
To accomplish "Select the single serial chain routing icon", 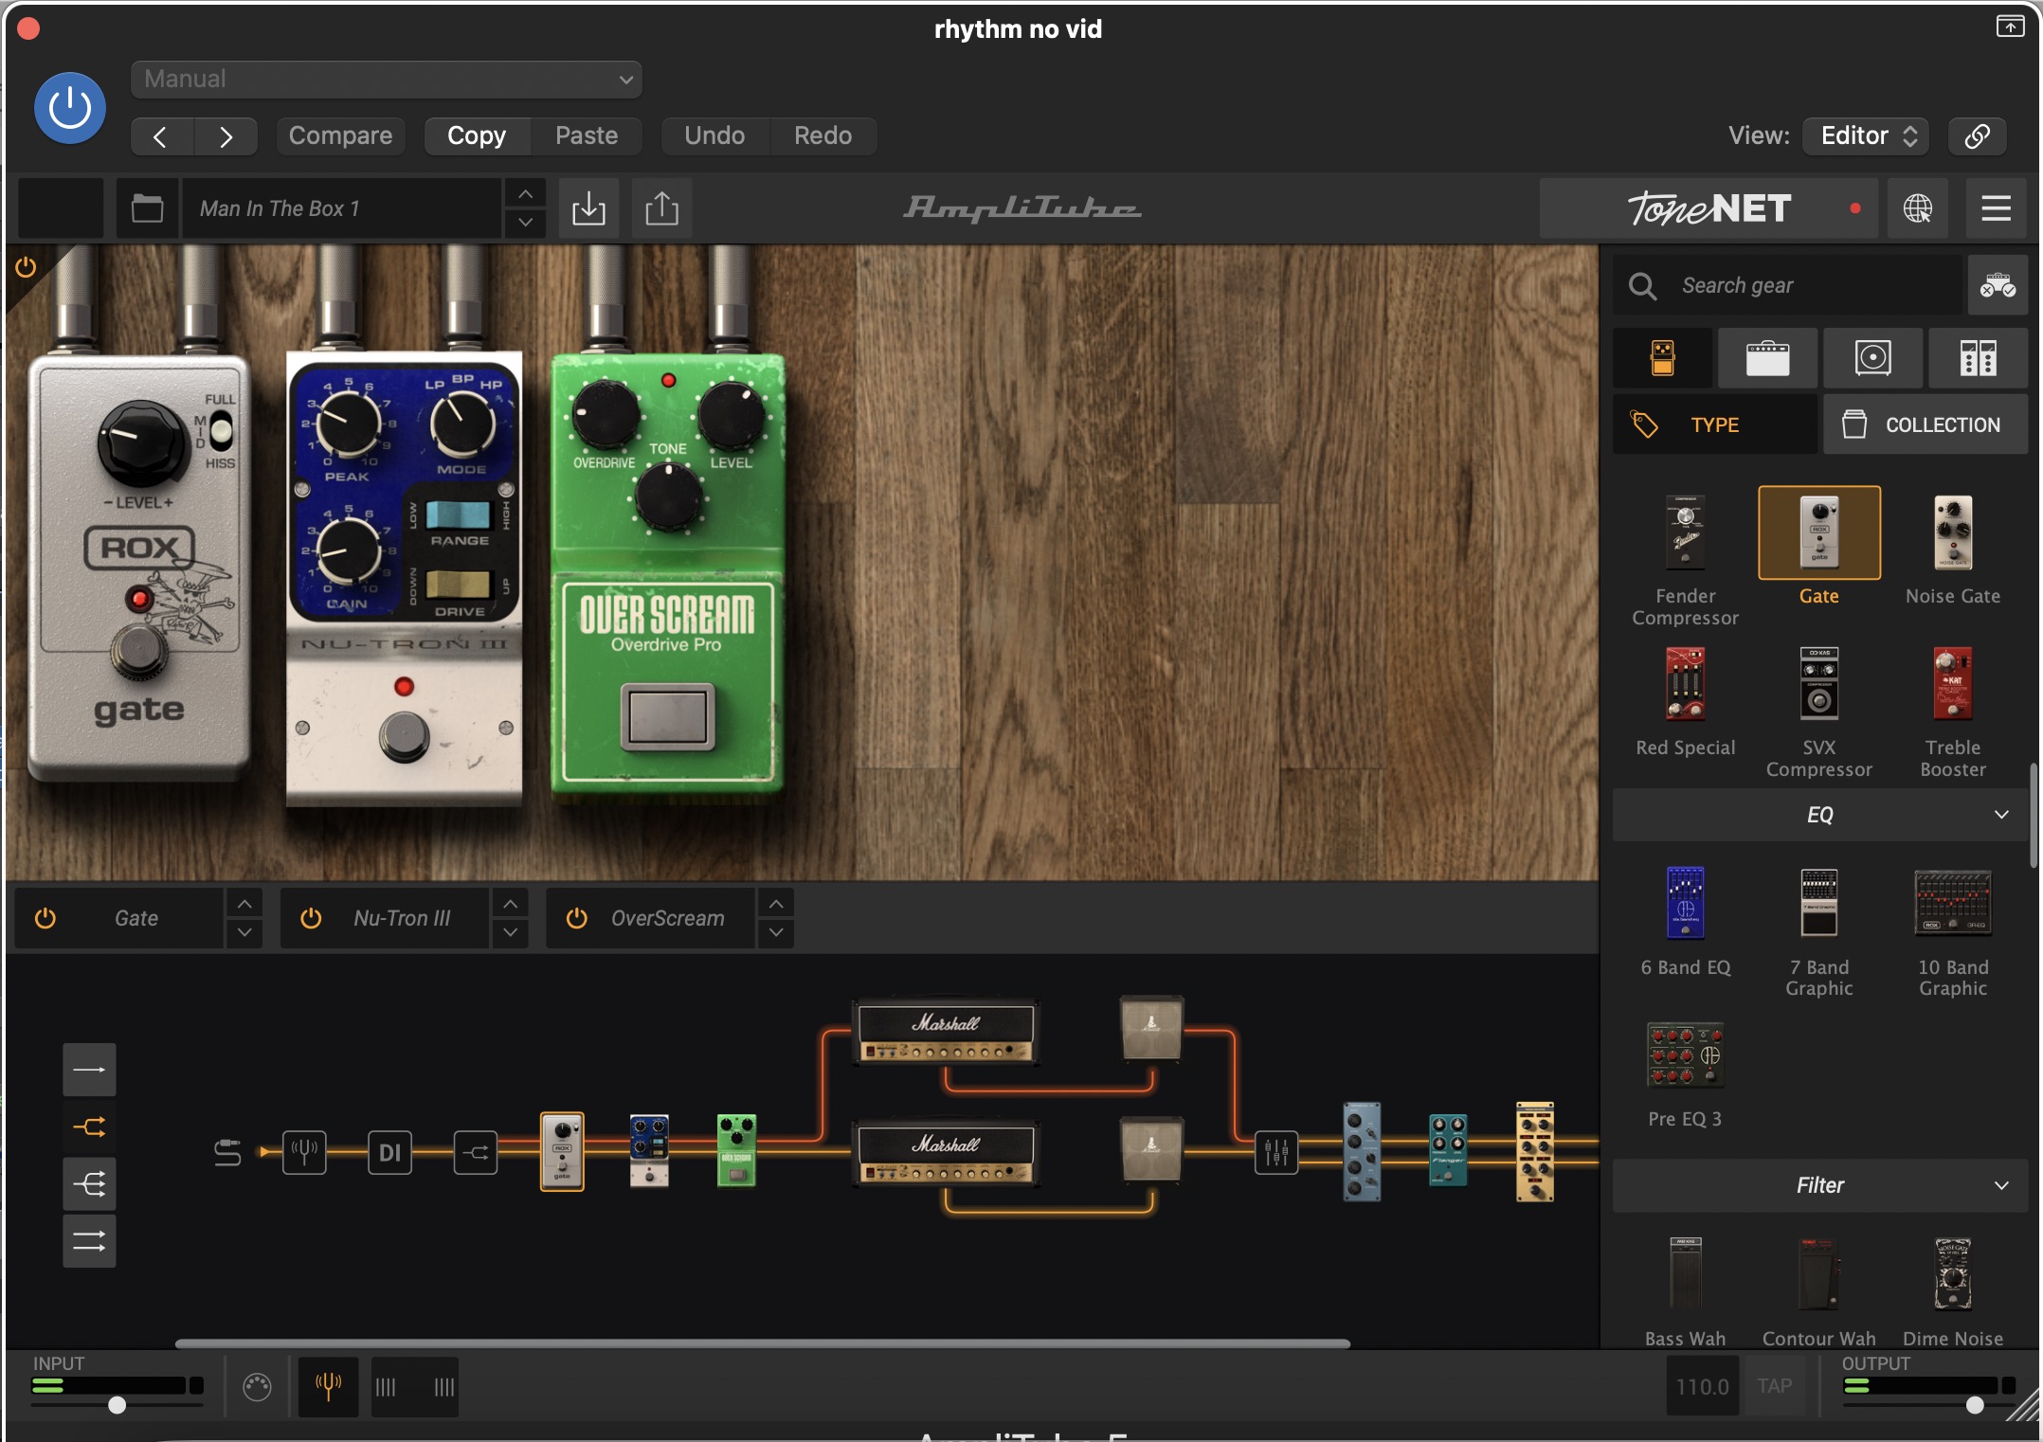I will [89, 1070].
